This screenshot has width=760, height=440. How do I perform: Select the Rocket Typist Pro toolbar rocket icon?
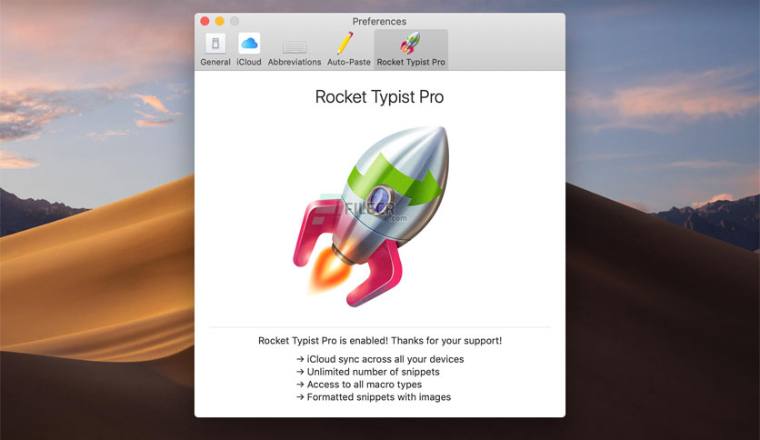(x=410, y=43)
